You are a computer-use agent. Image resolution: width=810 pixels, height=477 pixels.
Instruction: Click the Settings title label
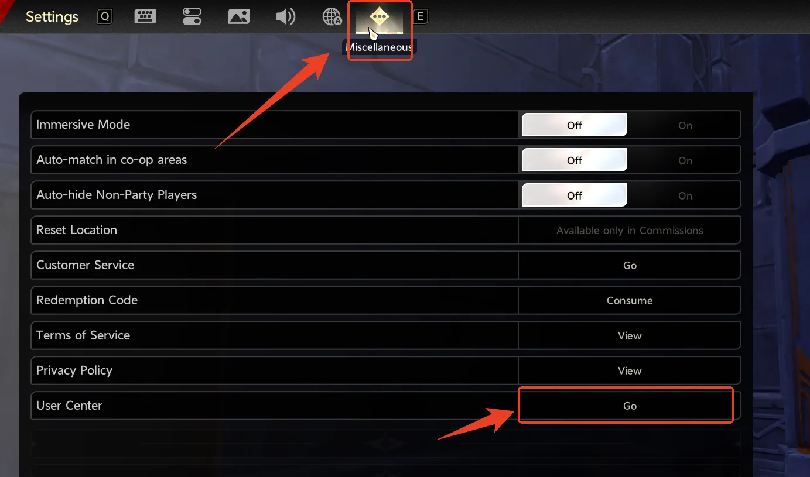coord(52,17)
